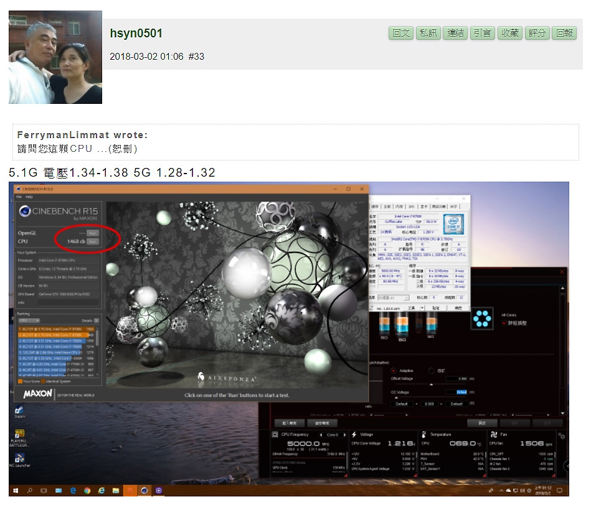591x507 pixels.
Task: Click AI Suite panel scroll up arrow
Action: coord(562,288)
